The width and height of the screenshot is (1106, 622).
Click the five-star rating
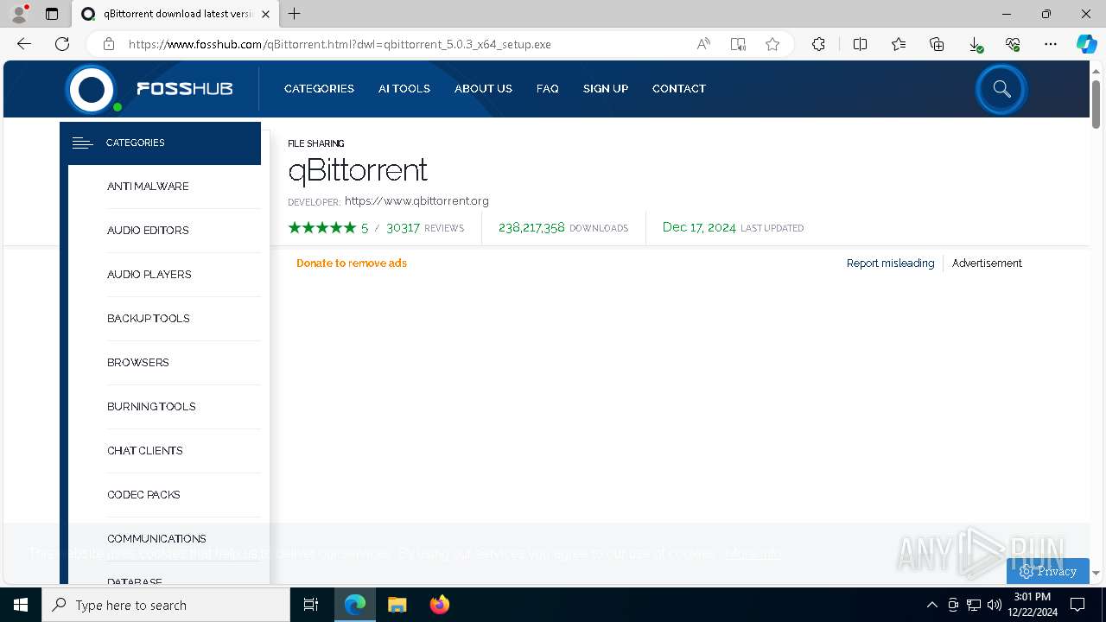(322, 228)
